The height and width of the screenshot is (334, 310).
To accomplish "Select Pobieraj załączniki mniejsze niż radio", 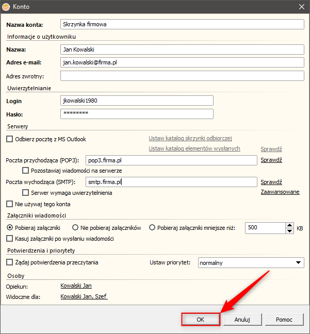I will coord(152,228).
